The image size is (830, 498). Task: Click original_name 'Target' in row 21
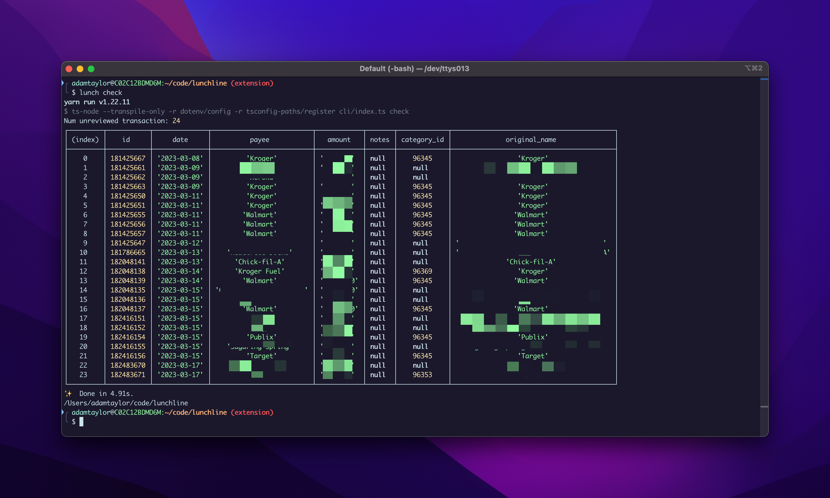[x=533, y=356]
